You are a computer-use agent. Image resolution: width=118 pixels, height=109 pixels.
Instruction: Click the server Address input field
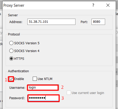(x=51, y=22)
